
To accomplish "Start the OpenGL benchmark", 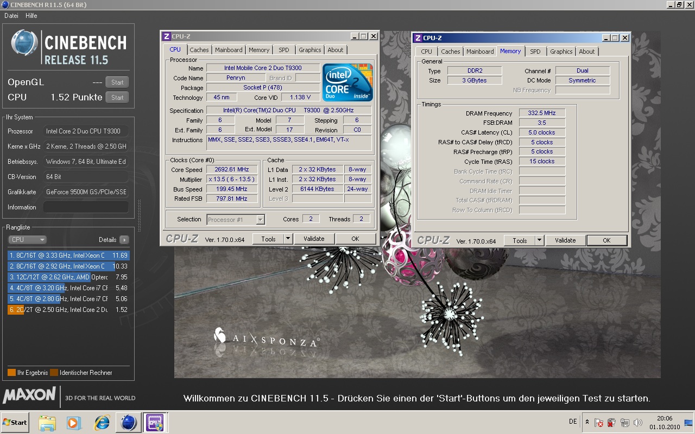I will click(x=117, y=82).
